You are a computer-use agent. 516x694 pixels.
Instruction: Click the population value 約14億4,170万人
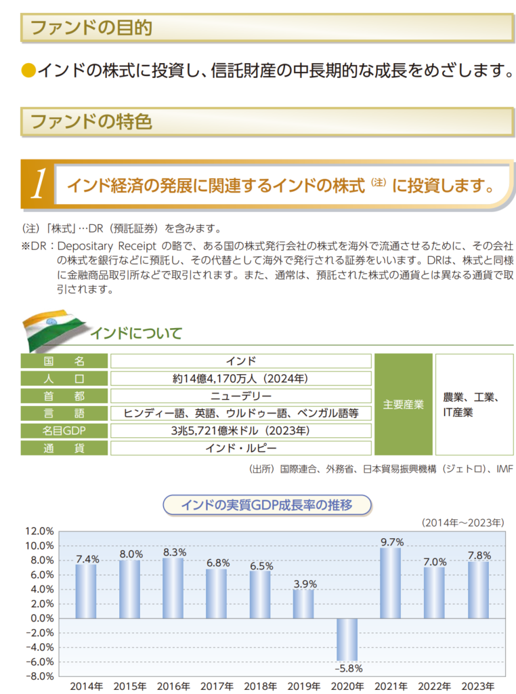click(x=240, y=378)
